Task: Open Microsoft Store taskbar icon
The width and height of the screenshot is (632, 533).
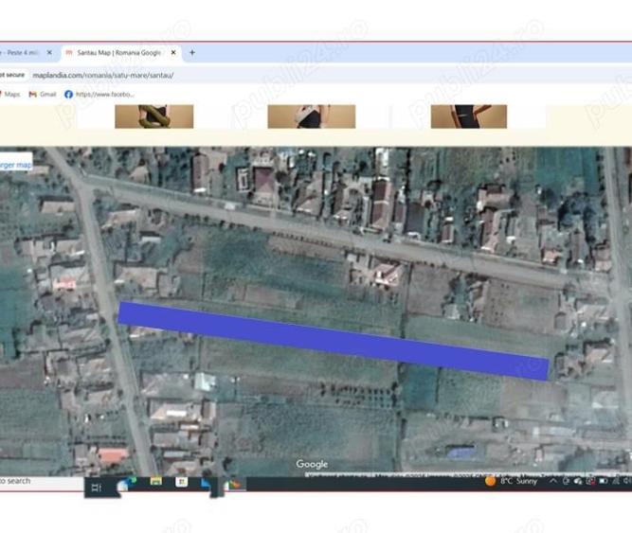Action: [181, 482]
